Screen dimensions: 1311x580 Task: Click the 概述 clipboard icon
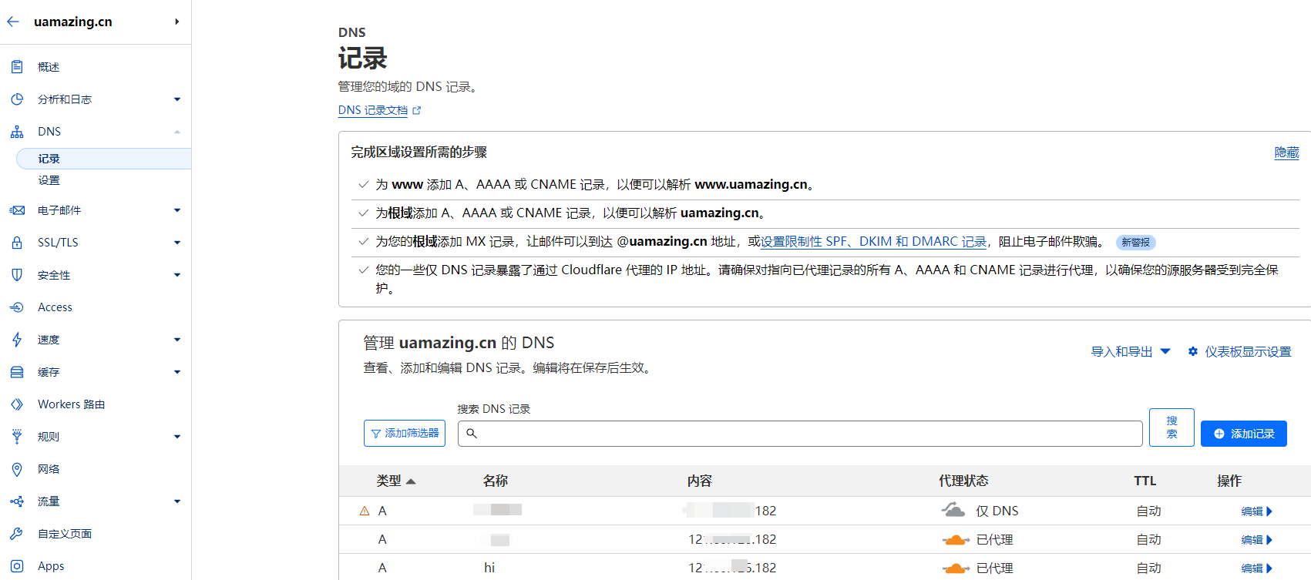[x=17, y=67]
